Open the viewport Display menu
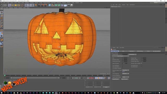This screenshot has width=167, height=94. [x=16, y=8]
